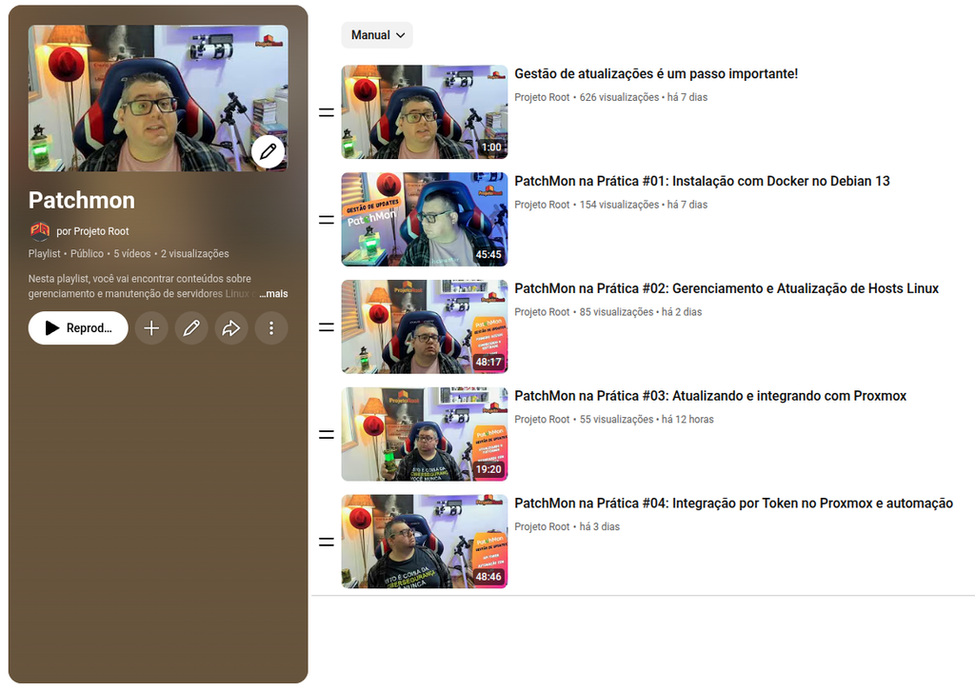Grab reorder handle for PatchMon #02 video
This screenshot has height=691, width=975.
327,326
